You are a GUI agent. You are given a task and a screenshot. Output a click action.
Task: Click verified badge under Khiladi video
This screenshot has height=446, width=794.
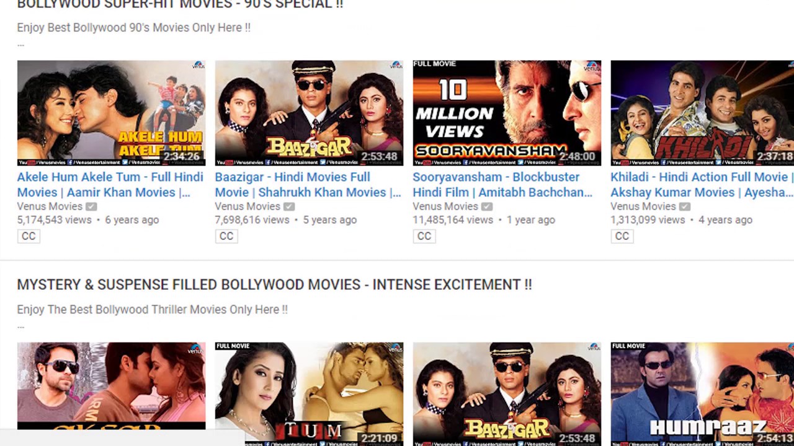click(x=685, y=207)
